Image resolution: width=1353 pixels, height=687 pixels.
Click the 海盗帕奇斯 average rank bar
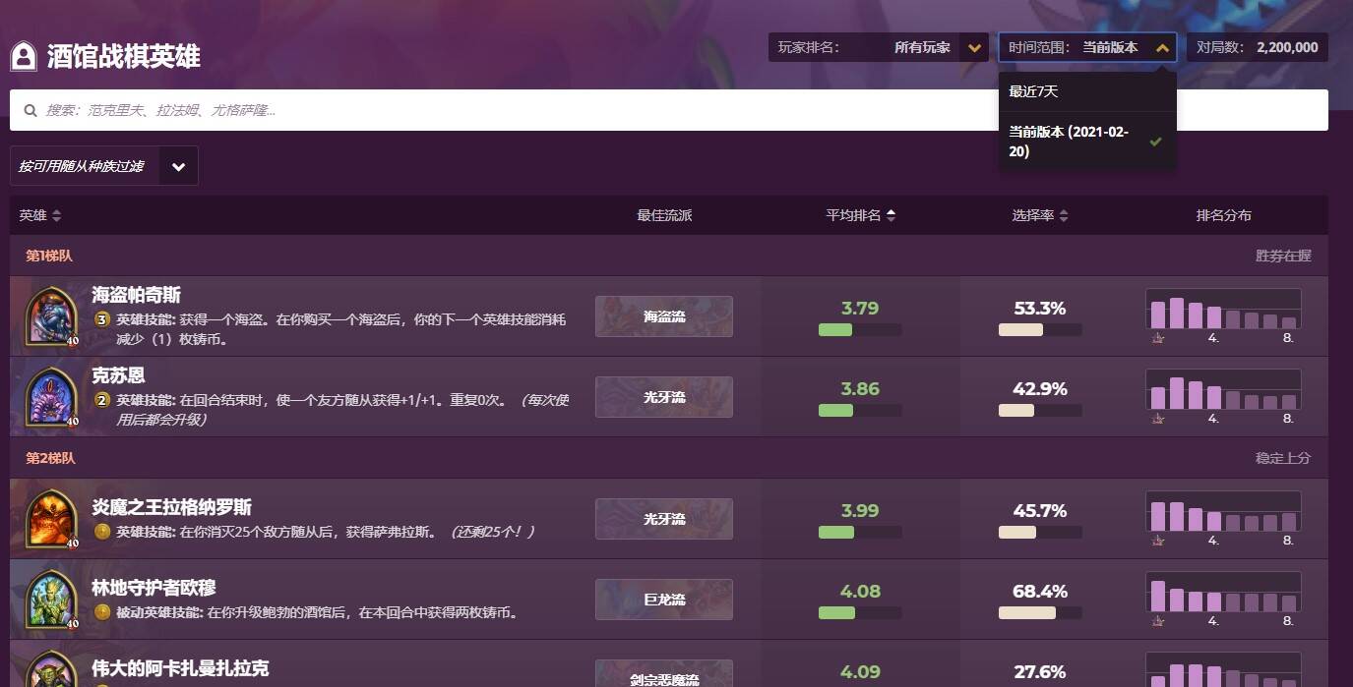(859, 330)
